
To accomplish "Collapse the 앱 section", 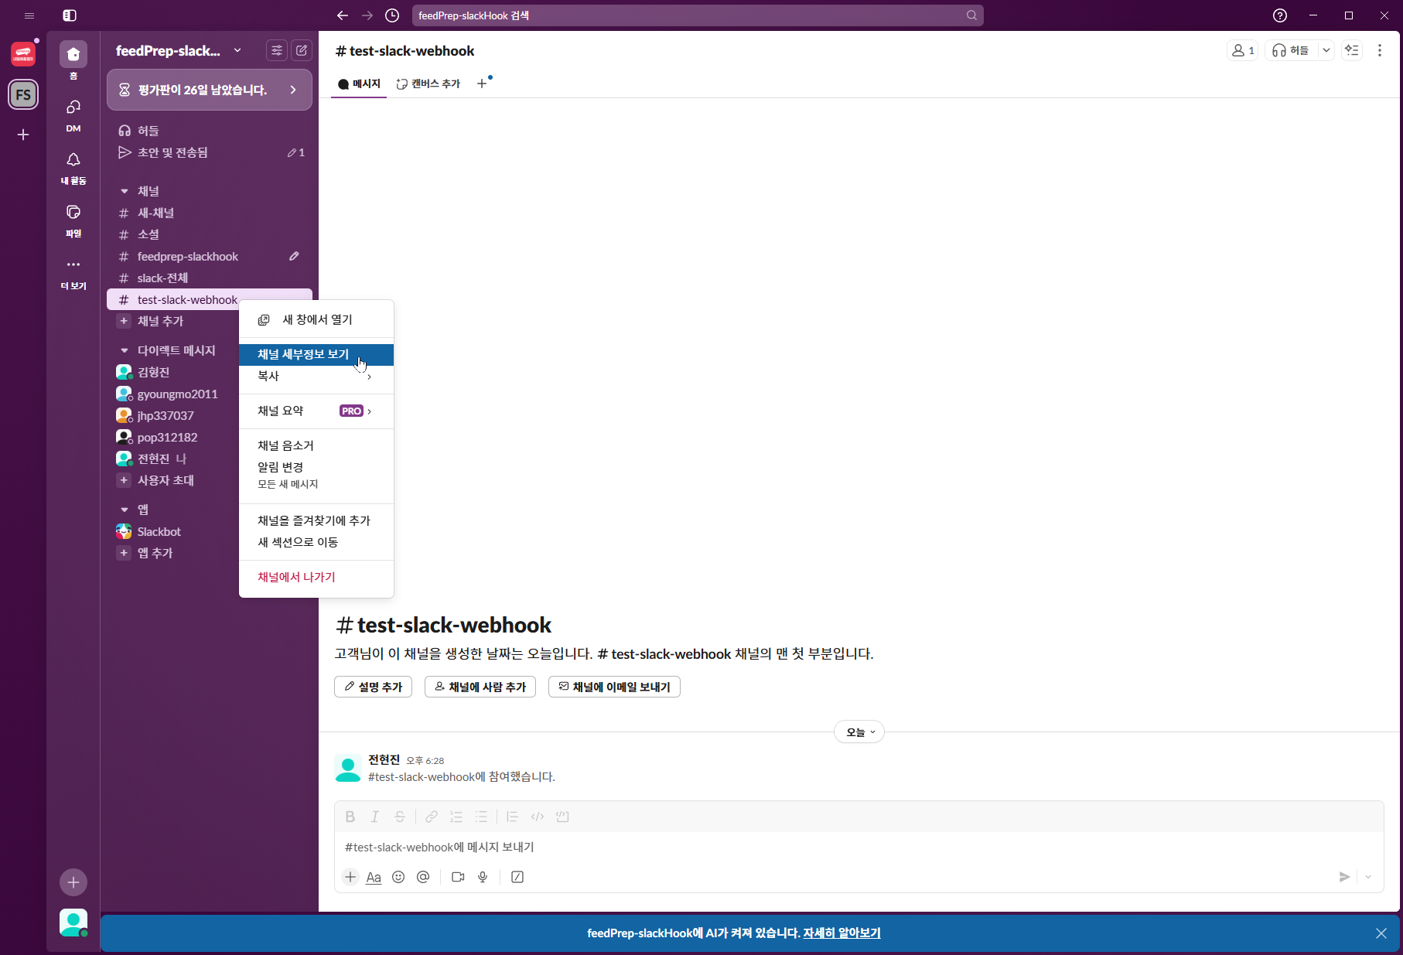I will [125, 510].
